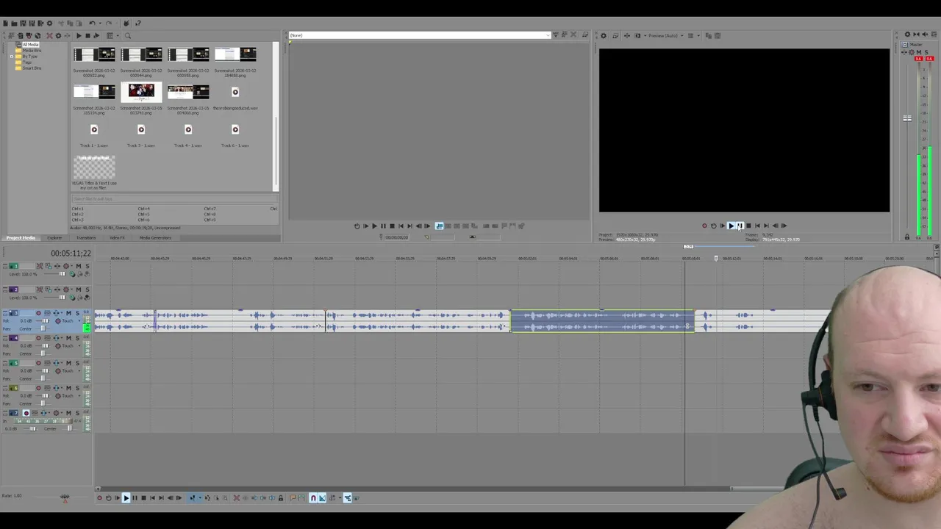Save preview snapshot to file
This screenshot has height=529, width=941.
tap(718, 35)
